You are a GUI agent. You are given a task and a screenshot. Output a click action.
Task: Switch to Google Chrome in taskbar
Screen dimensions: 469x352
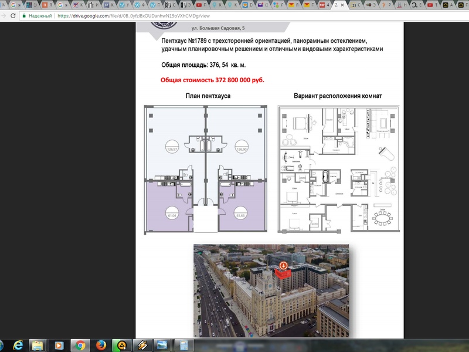(80, 344)
